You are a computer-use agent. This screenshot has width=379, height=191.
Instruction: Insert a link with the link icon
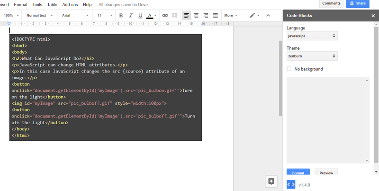coord(165,16)
